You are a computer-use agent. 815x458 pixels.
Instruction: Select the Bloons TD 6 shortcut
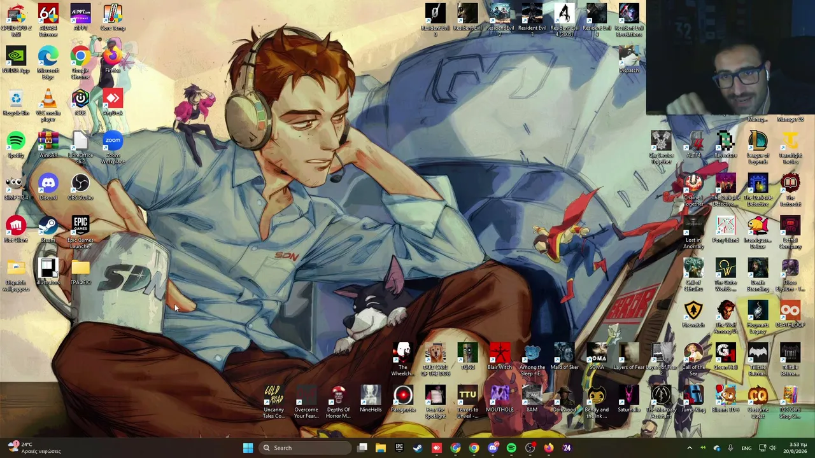tap(725, 399)
